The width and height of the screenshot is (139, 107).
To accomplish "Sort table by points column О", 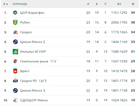I will coord(133,4).
